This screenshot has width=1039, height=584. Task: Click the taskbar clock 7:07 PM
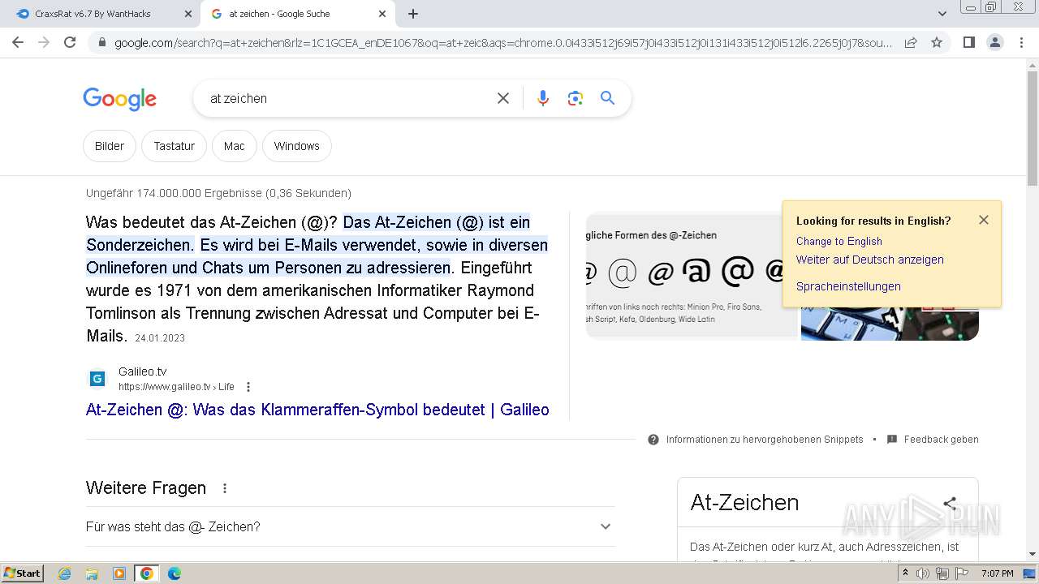tap(997, 573)
